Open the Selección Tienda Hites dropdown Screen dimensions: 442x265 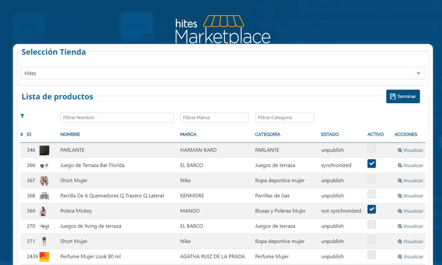tap(223, 73)
